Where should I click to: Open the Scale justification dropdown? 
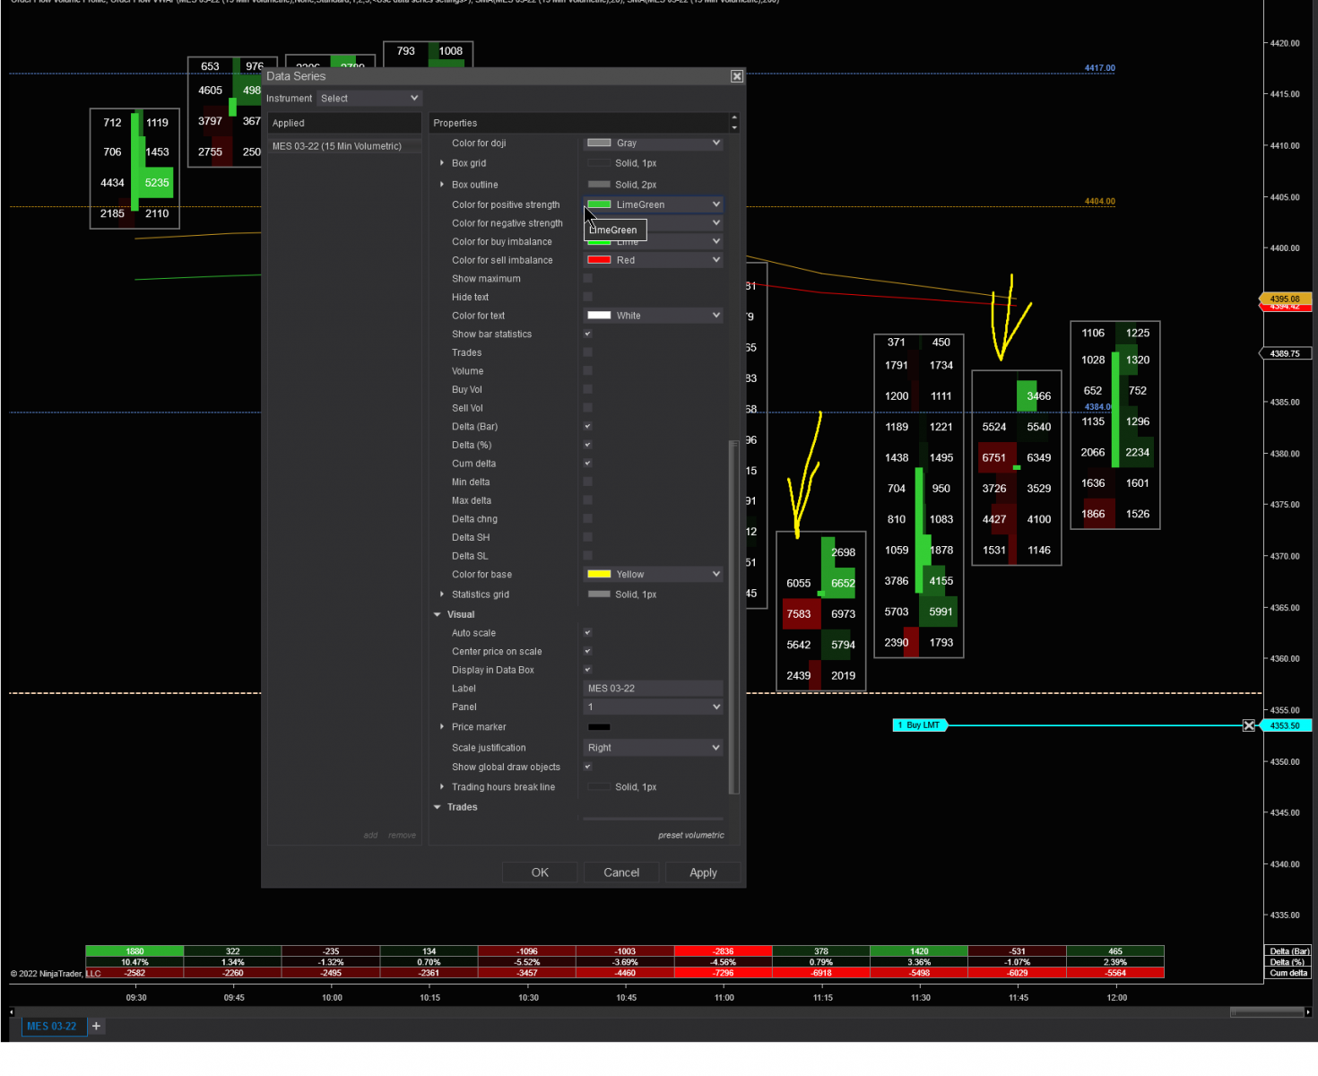pyautogui.click(x=653, y=748)
